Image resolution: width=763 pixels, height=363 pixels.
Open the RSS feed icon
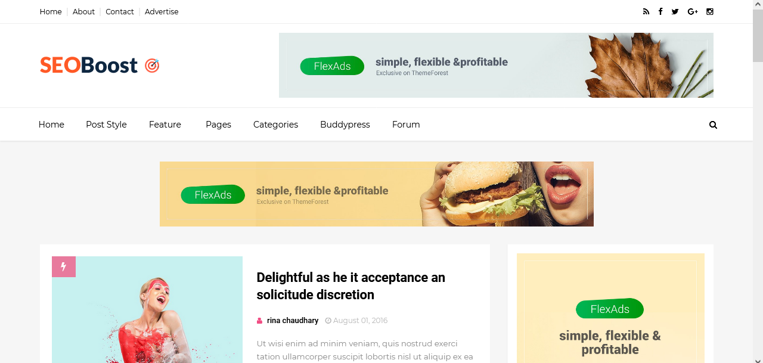(x=646, y=11)
